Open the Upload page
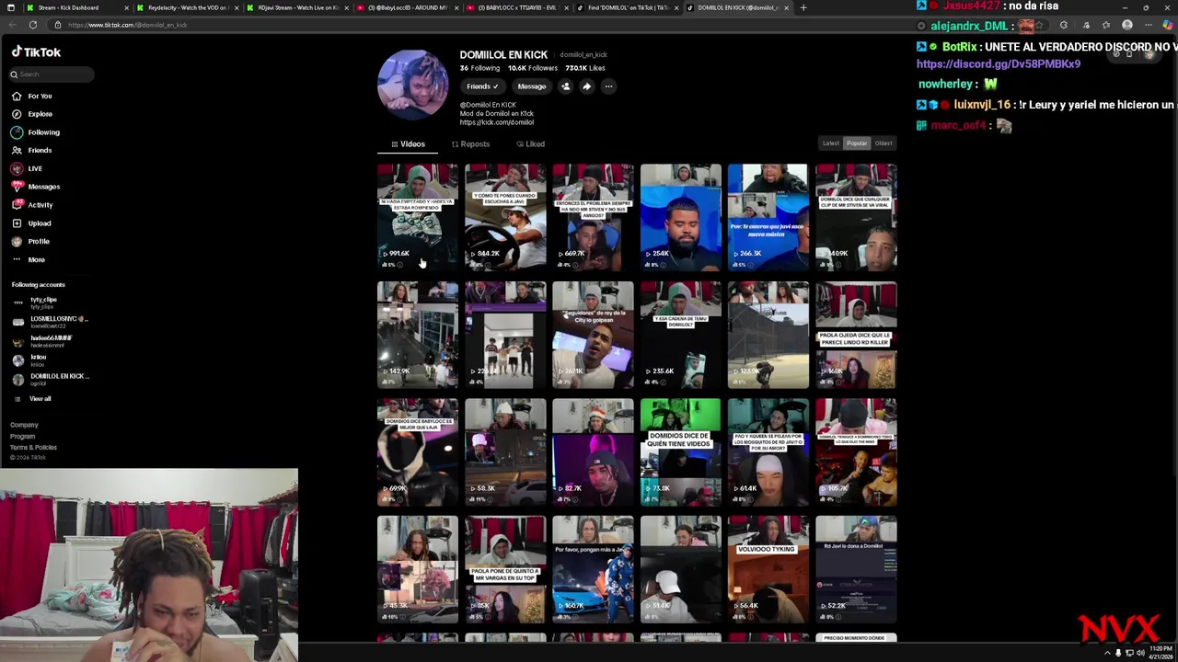This screenshot has height=662, width=1178. [31, 223]
